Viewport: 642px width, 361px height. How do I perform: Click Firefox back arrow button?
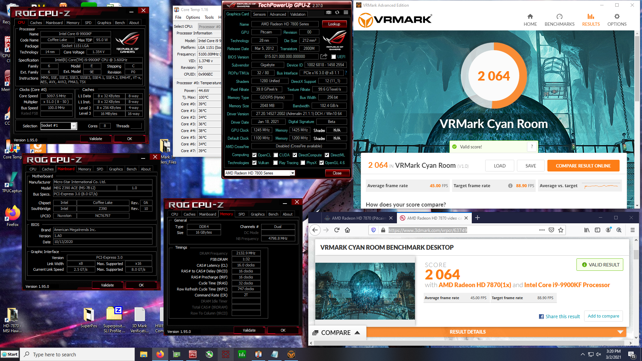(315, 230)
